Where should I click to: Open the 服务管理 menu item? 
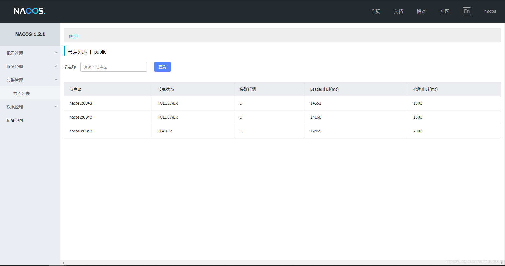tap(30, 66)
